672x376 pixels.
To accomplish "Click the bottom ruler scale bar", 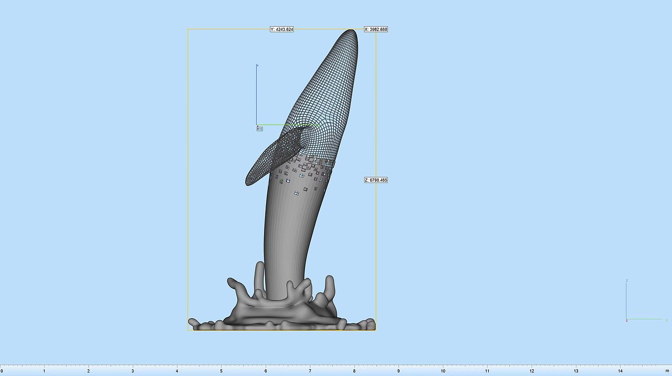I will (x=336, y=370).
